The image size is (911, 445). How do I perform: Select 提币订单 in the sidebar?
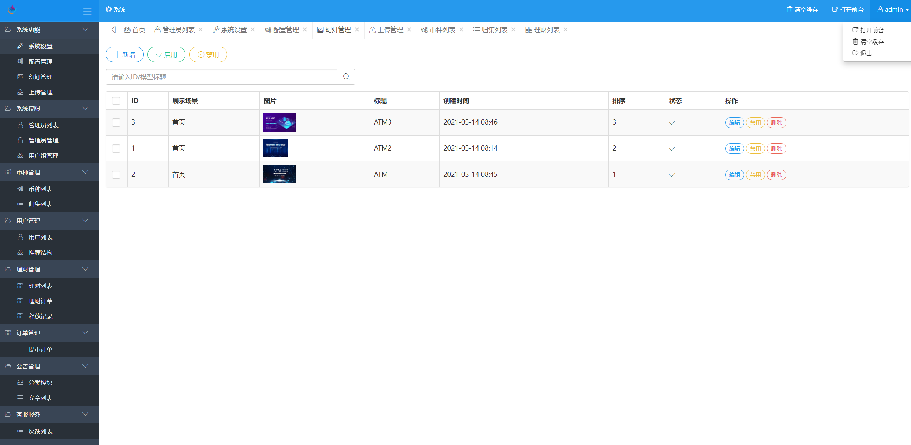(x=41, y=349)
